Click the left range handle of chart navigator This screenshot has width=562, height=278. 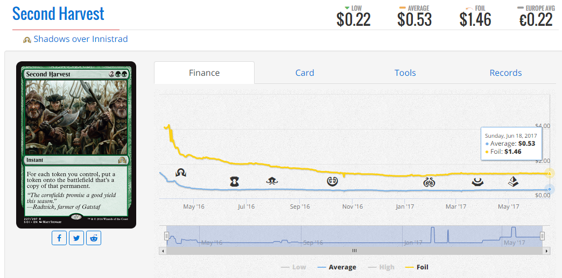166,236
